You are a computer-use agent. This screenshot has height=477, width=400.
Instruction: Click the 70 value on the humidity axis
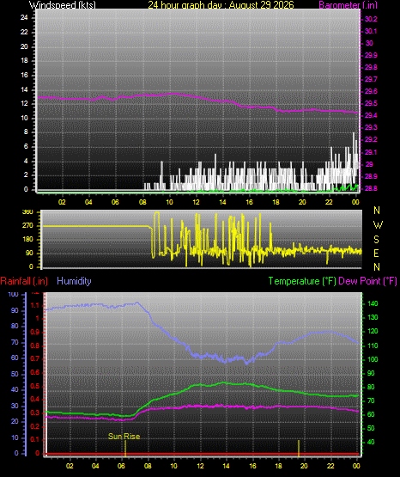pyautogui.click(x=15, y=342)
